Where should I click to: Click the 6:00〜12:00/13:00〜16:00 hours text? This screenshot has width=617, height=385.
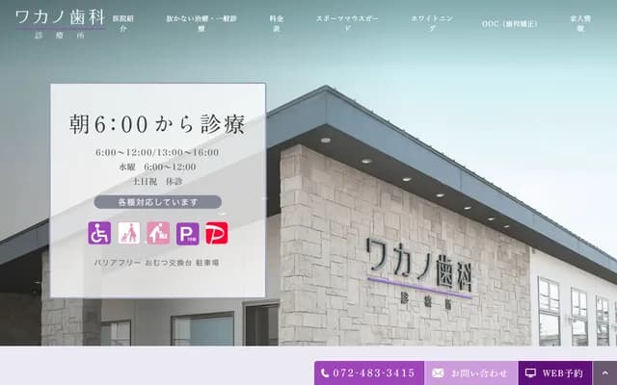click(x=157, y=152)
